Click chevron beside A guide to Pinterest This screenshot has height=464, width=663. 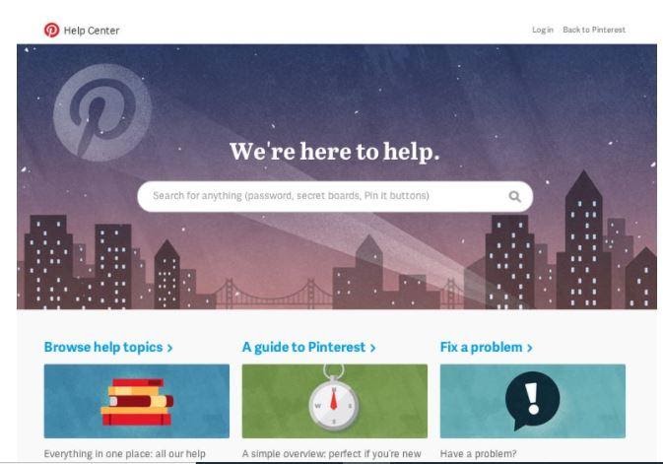coord(372,348)
